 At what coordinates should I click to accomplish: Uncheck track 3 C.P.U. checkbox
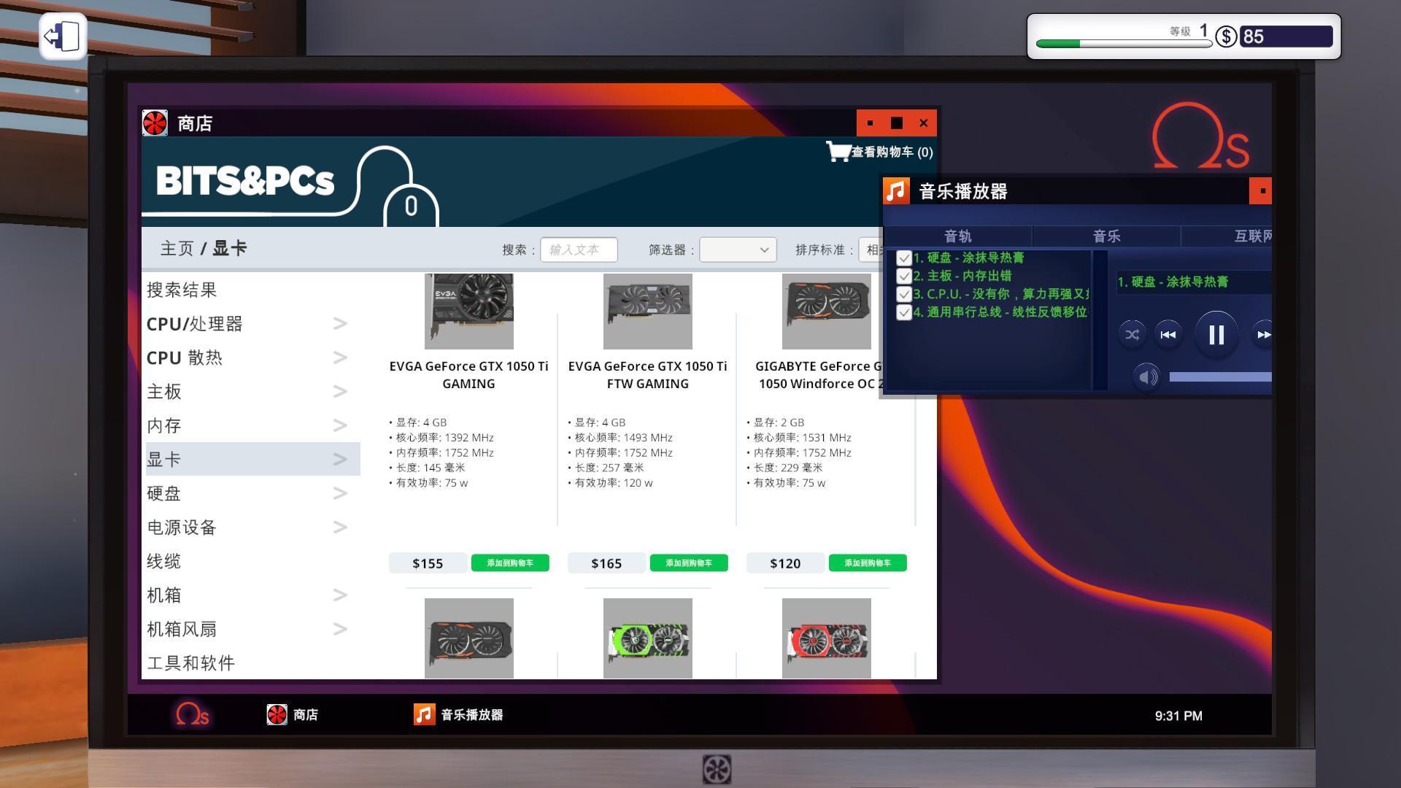click(x=904, y=294)
